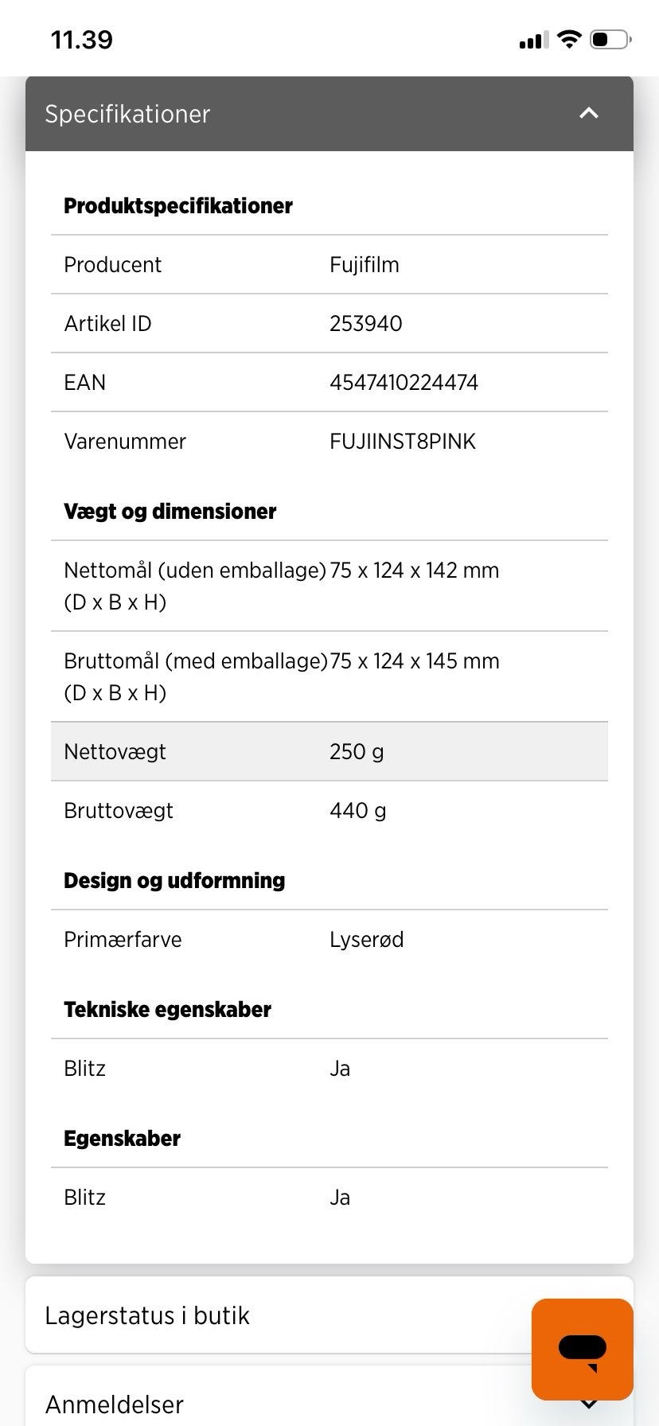Image resolution: width=659 pixels, height=1426 pixels.
Task: Expand the Anmeldelser section chevron
Action: click(x=588, y=1402)
